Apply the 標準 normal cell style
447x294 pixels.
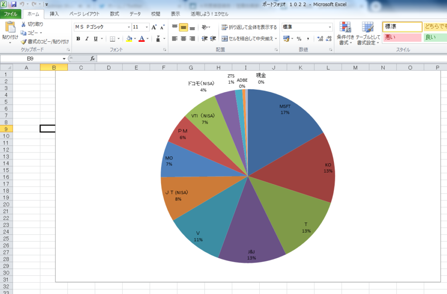[402, 27]
